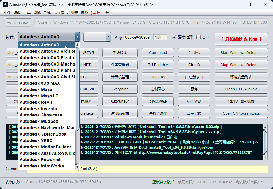
Task: Open the second dropdown showing dashes
Action: click(97, 37)
